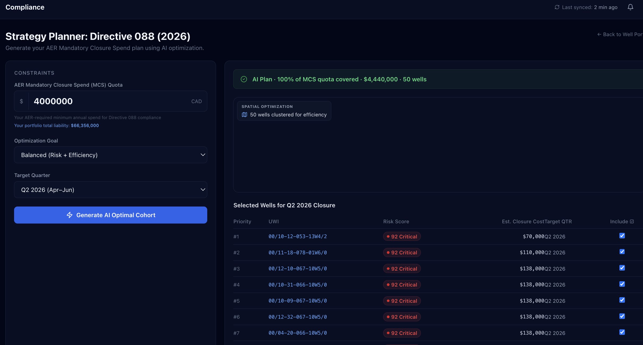This screenshot has height=345, width=643.
Task: Click the Include column select-all icon
Action: pos(632,221)
